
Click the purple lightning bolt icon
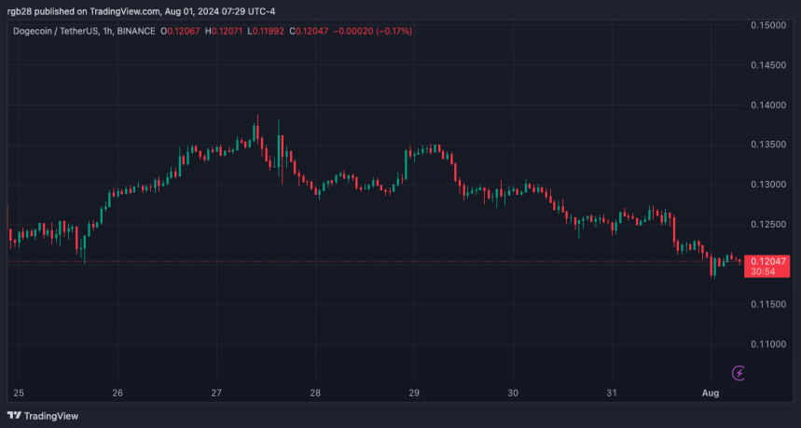[739, 373]
